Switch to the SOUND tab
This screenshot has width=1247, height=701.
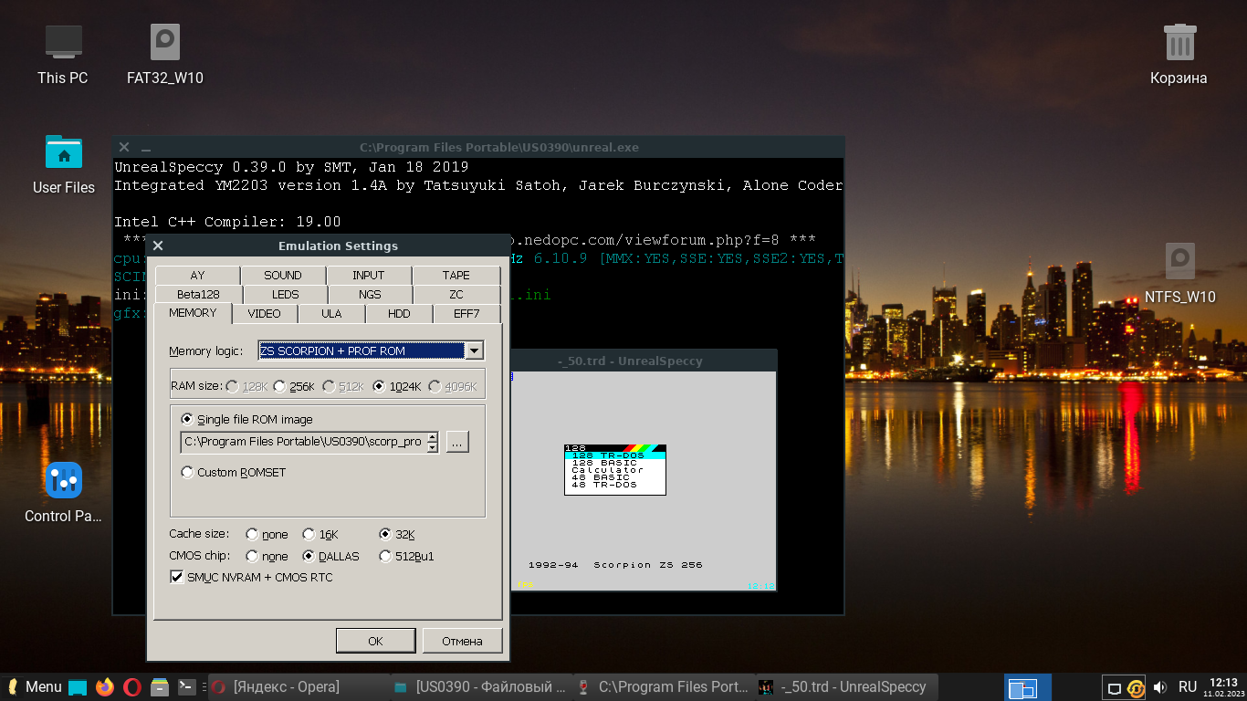click(x=283, y=275)
